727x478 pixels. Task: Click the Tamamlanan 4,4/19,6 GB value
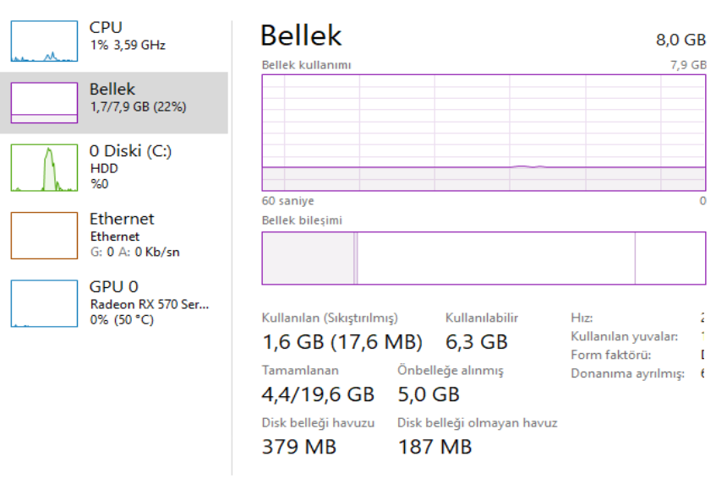pyautogui.click(x=318, y=394)
